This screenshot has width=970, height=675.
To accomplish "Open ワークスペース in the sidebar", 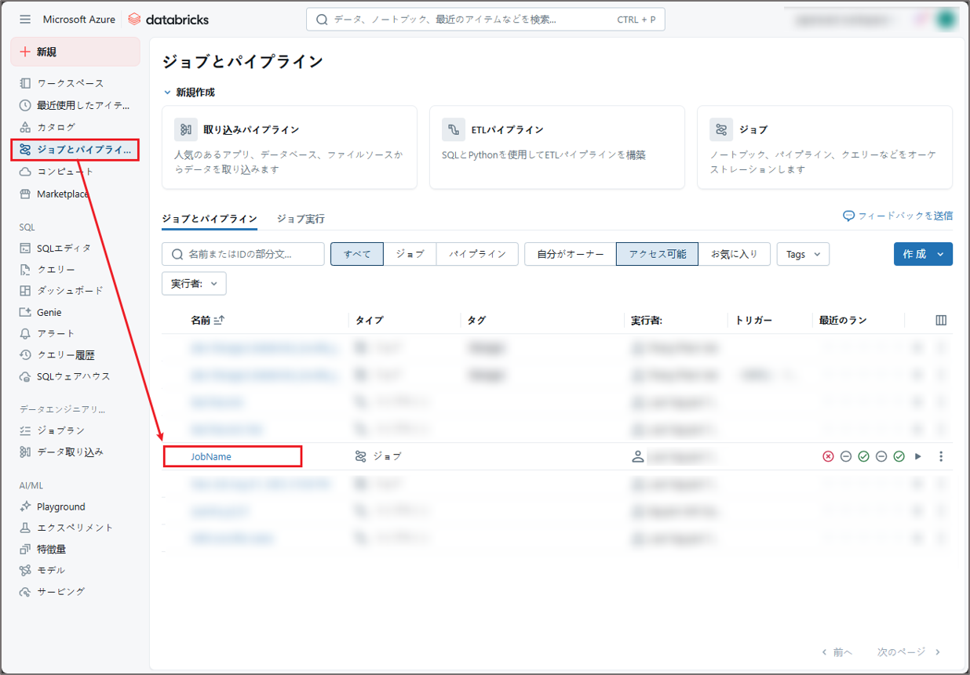I will point(70,83).
